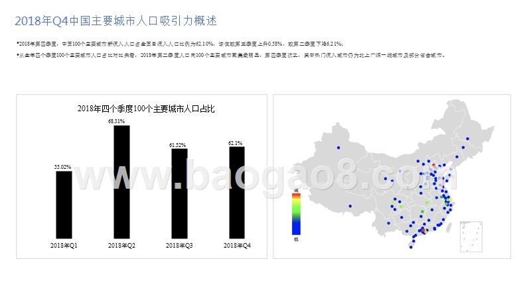Image resolution: width=531 pixels, height=298 pixels.
Task: Click the 2018年Q1 black bar
Action: pos(64,205)
